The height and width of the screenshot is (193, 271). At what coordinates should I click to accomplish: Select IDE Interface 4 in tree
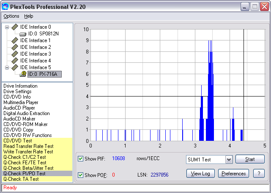coord(36,61)
